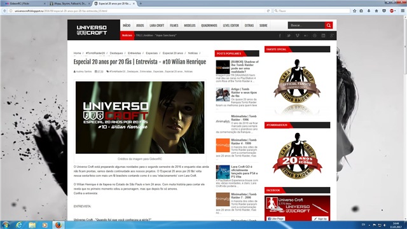Launch Internet Explorer from the taskbar

(18, 225)
